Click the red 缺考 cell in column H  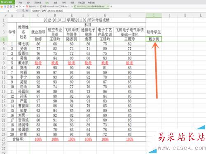[x=130, y=63]
